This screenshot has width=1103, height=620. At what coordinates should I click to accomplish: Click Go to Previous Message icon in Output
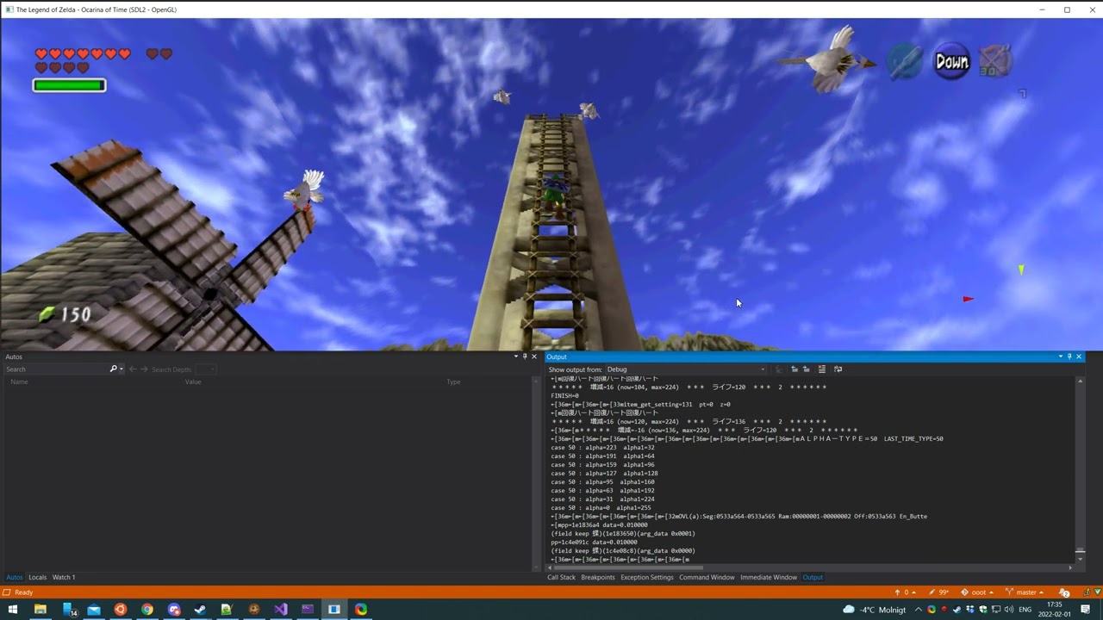[x=795, y=369]
